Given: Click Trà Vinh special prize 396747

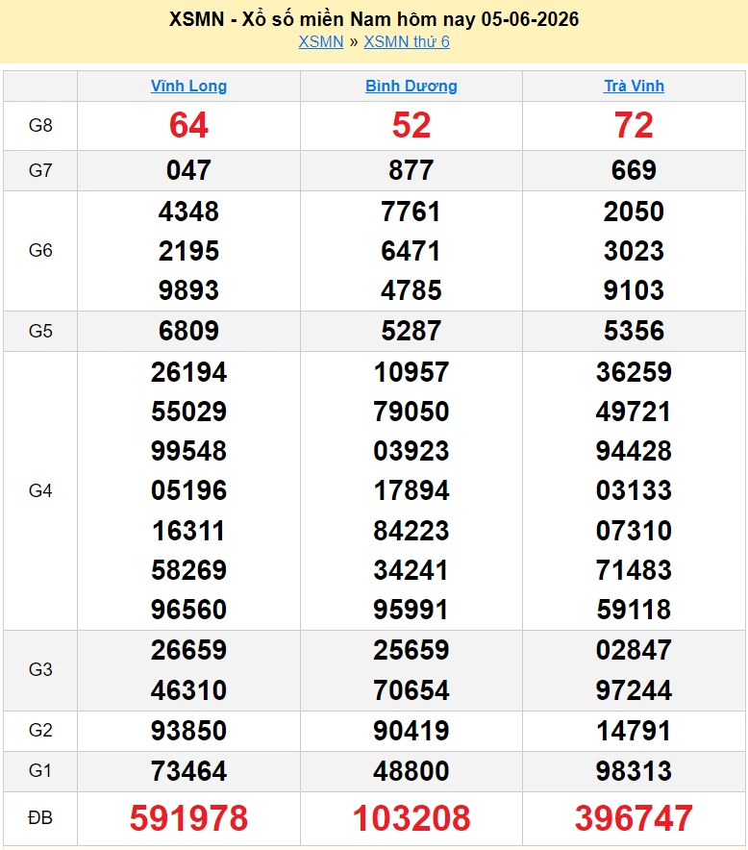Looking at the screenshot, I should pyautogui.click(x=635, y=818).
